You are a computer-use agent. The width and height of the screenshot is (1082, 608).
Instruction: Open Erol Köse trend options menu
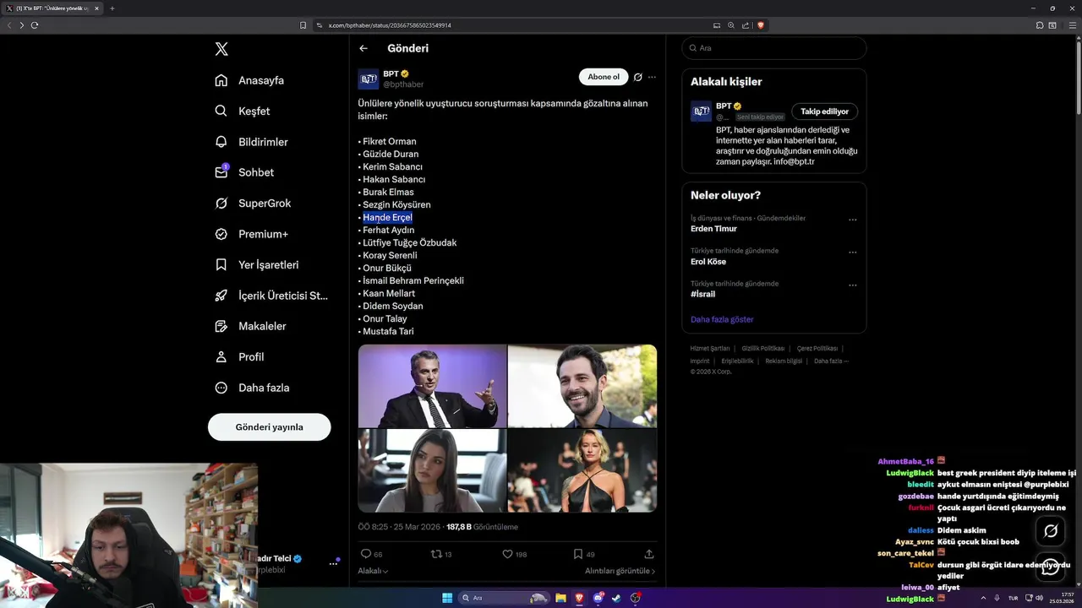[852, 252]
